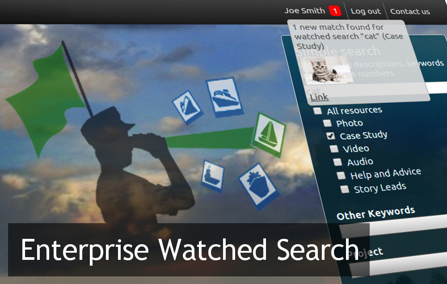Image resolution: width=447 pixels, height=284 pixels.
Task: Pick the ship front-view icon card
Action: tap(258, 186)
